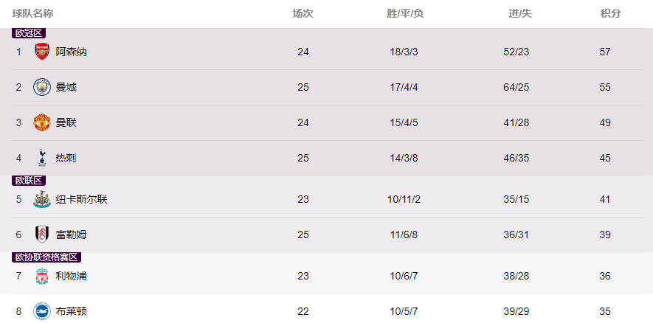Select the Manchester United crest icon
The image size is (653, 323).
pyautogui.click(x=42, y=122)
